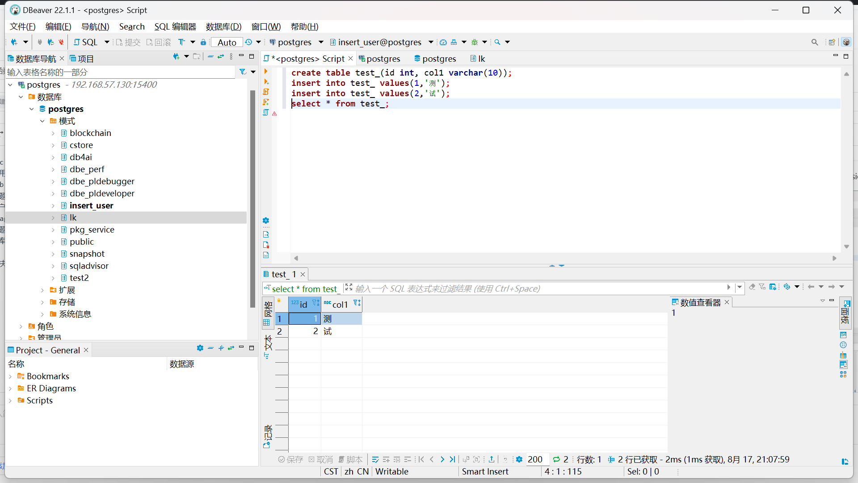
Task: Click the new database connection icon
Action: tap(14, 42)
